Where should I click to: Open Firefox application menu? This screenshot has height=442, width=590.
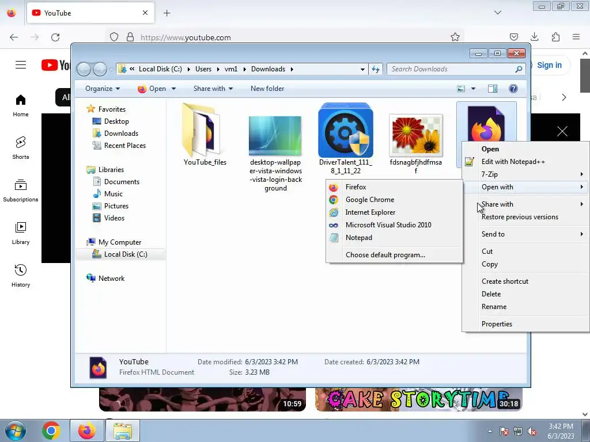click(576, 37)
